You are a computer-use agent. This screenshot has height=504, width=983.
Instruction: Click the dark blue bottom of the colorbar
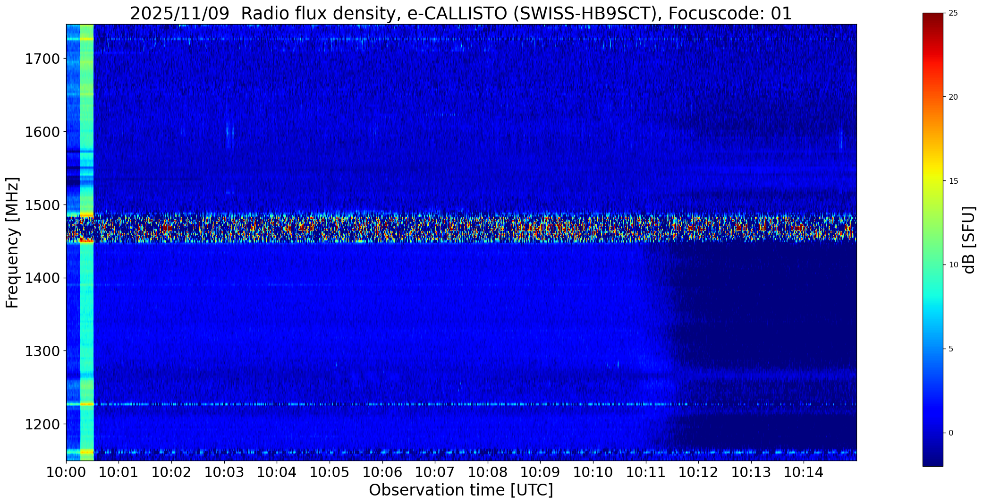tap(932, 458)
